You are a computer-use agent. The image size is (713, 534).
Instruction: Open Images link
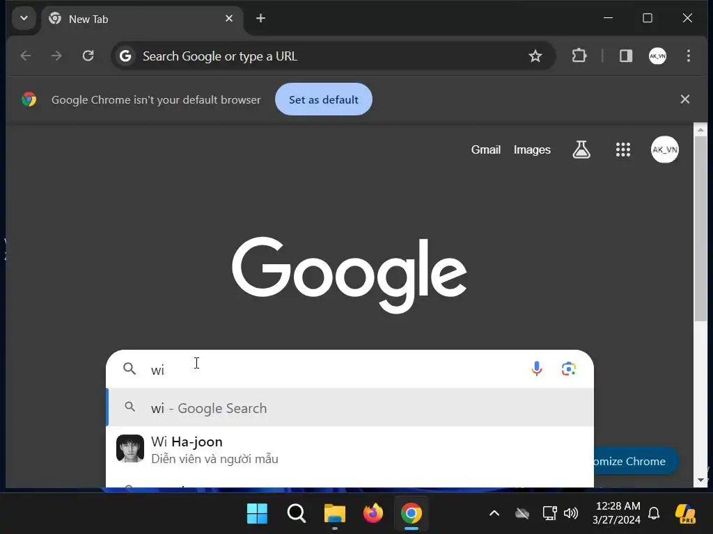[532, 149]
